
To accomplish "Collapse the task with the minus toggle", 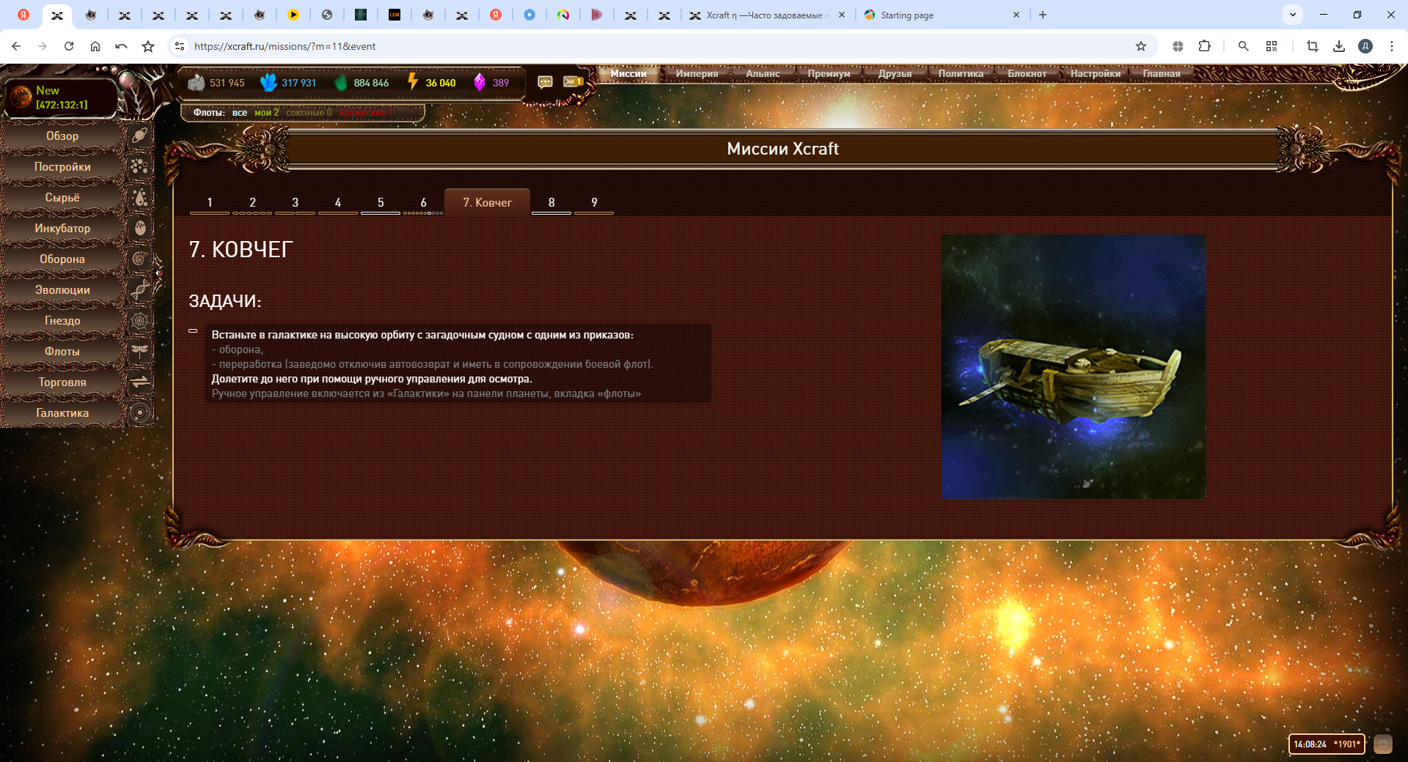I will click(193, 331).
